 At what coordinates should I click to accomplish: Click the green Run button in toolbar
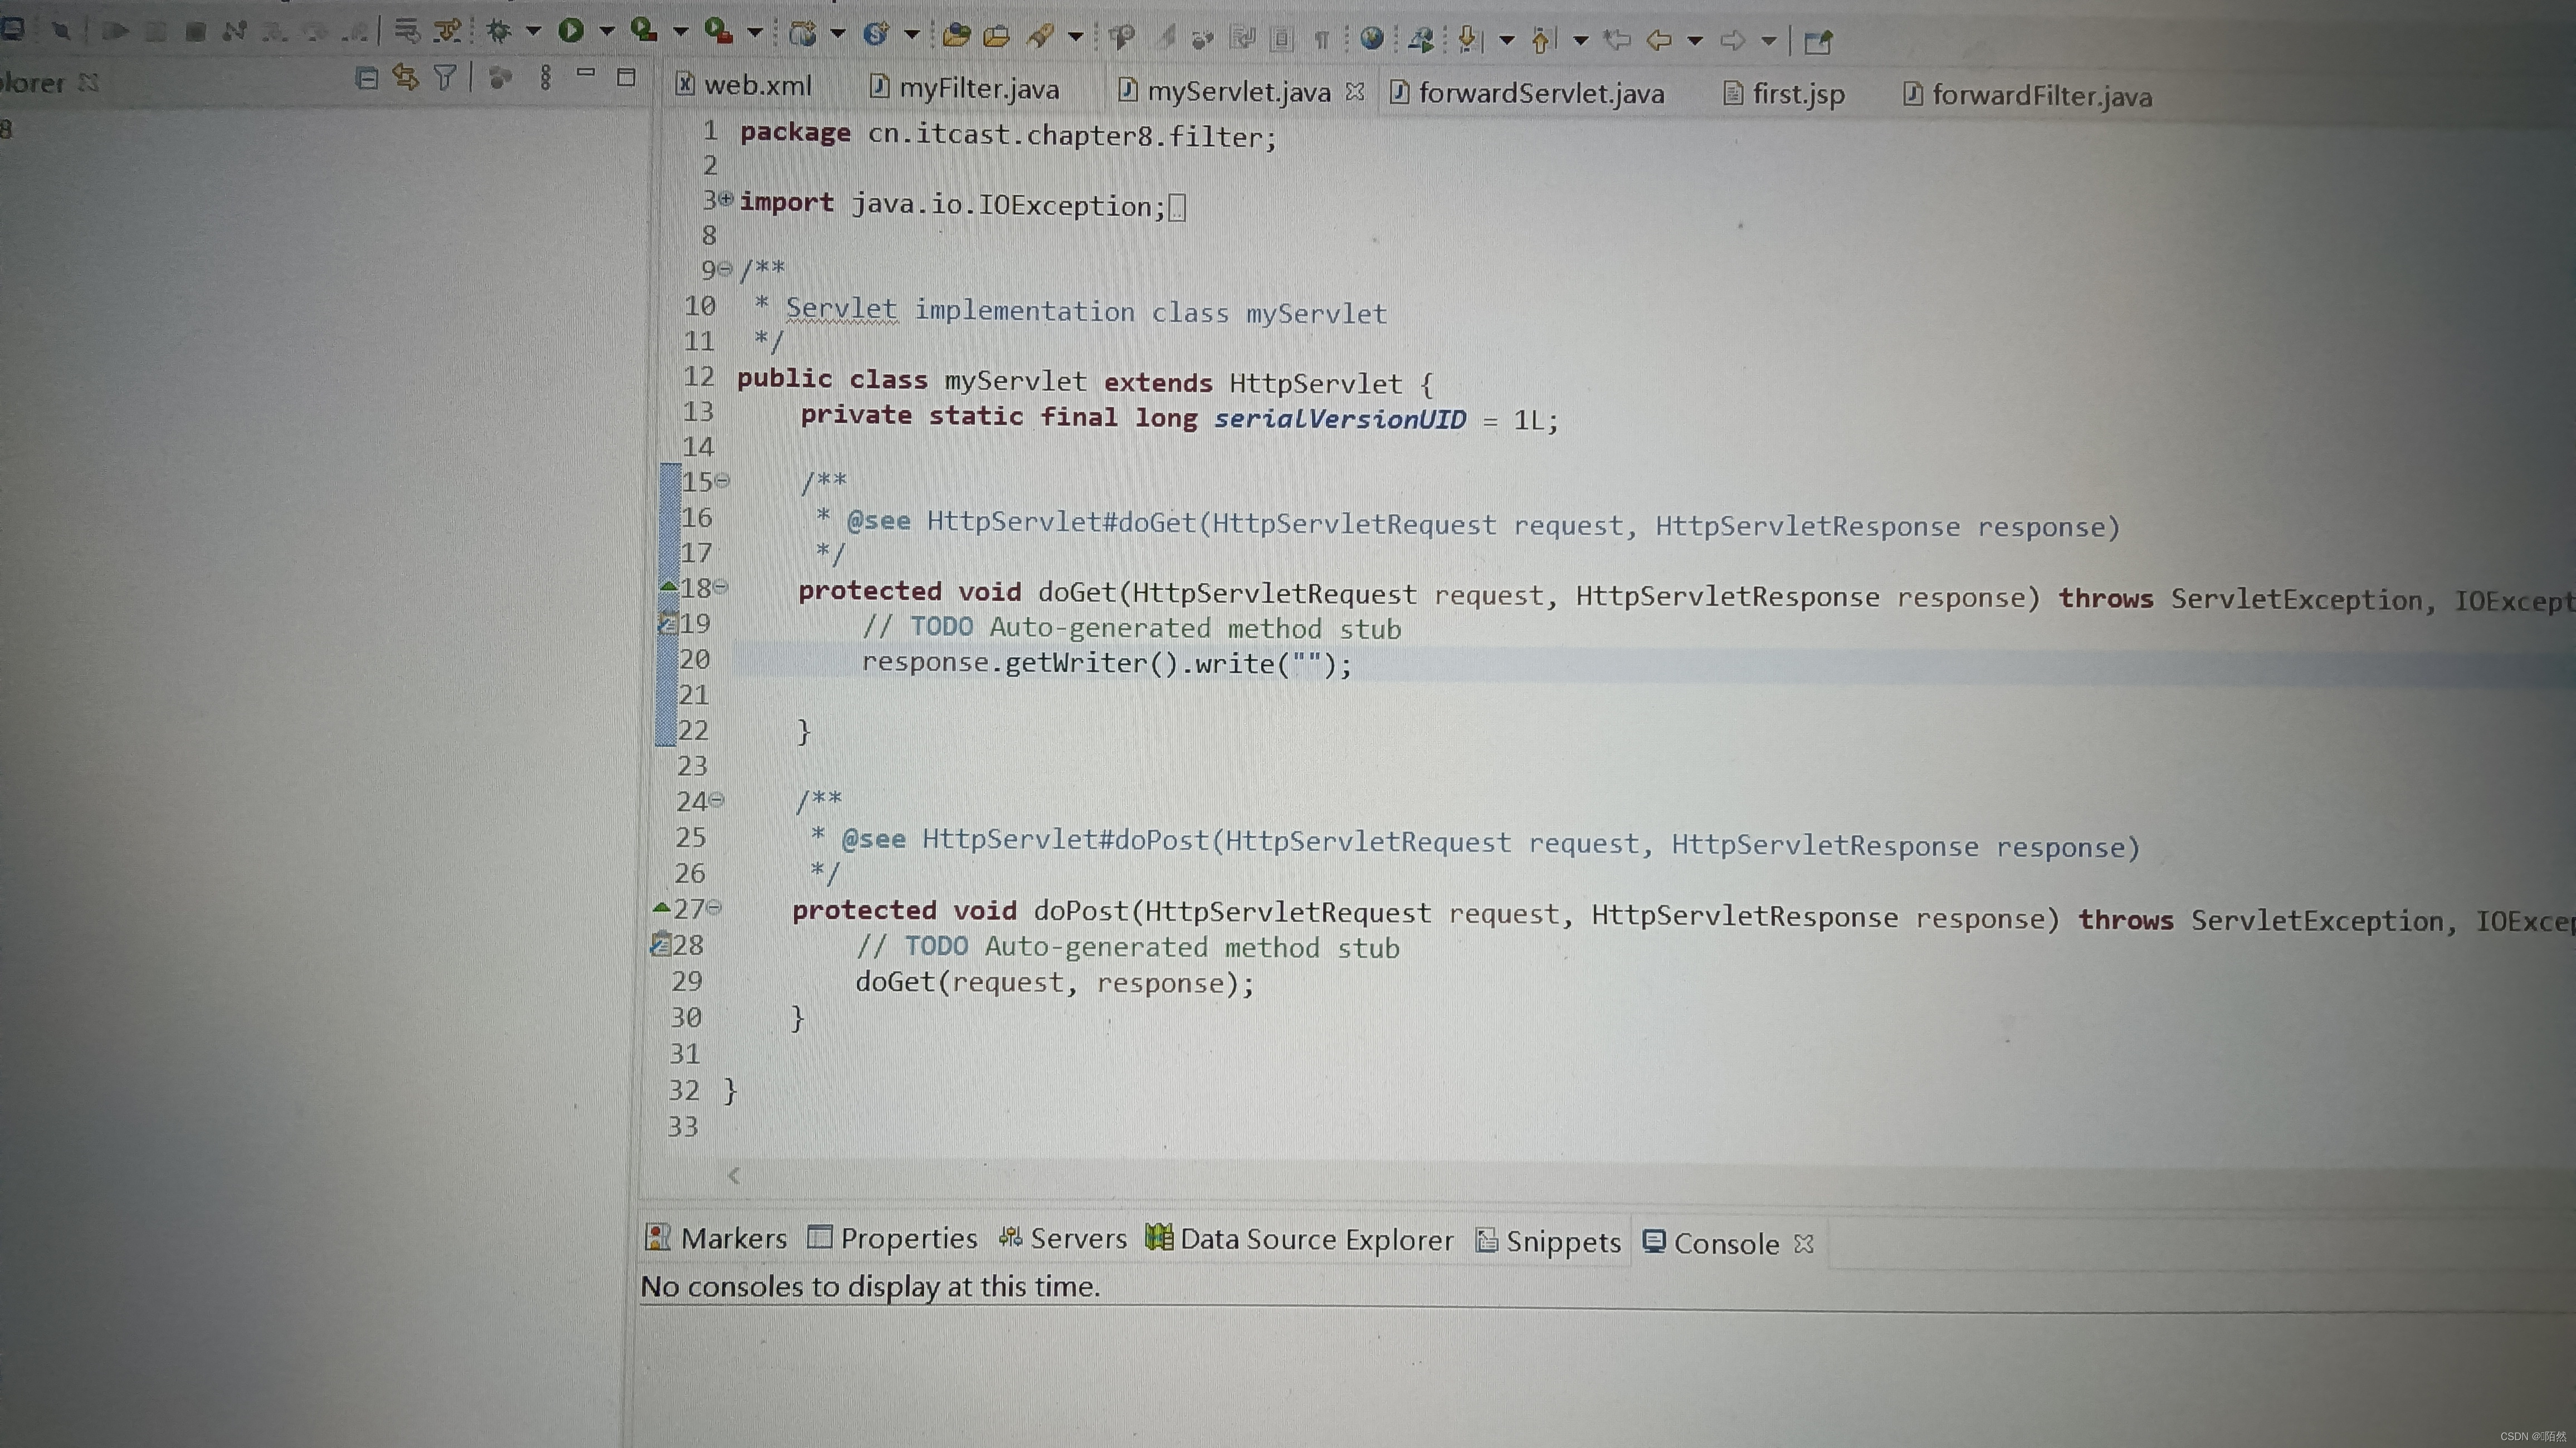[571, 31]
